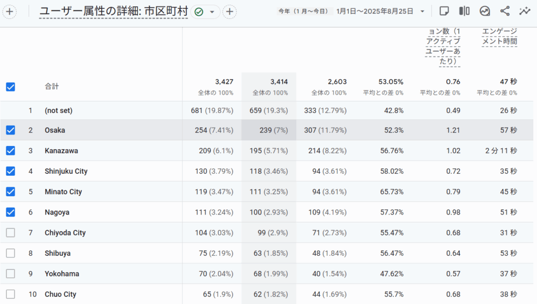Click the 今年（1 月～今日）date preset label
The height and width of the screenshot is (304, 537).
pos(304,11)
